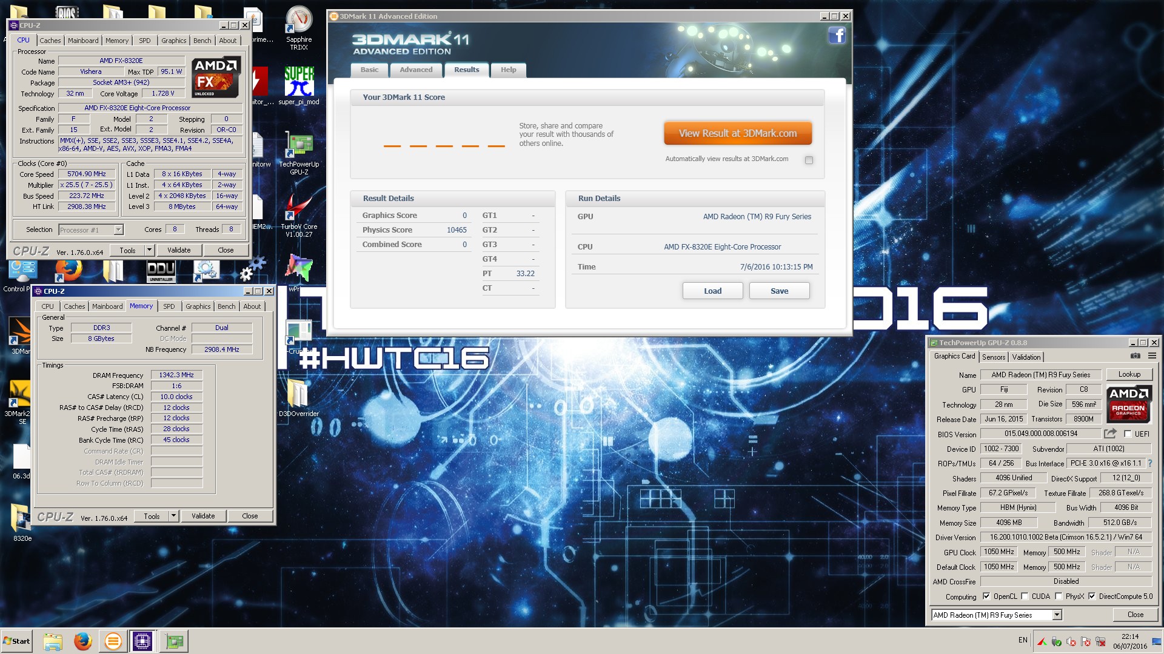This screenshot has width=1164, height=654.
Task: Open the GPU-Z hamburger menu icon
Action: 1152,356
